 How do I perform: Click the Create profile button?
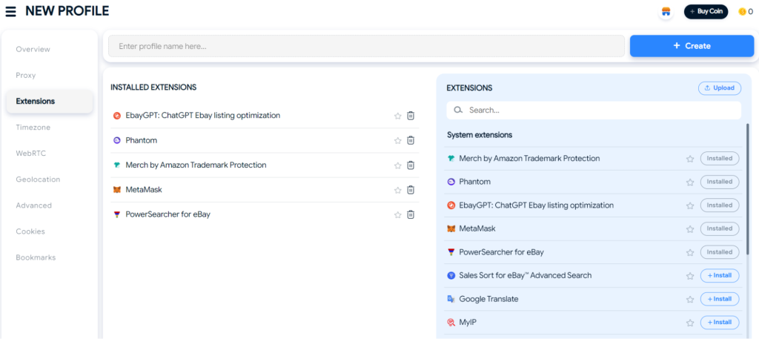click(692, 46)
